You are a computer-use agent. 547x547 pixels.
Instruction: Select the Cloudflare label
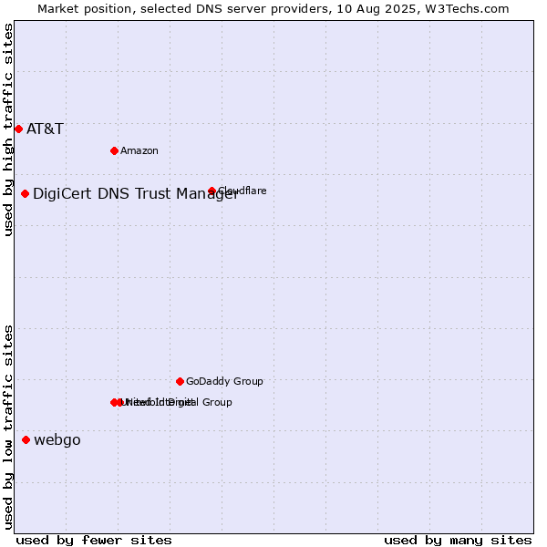point(243,191)
